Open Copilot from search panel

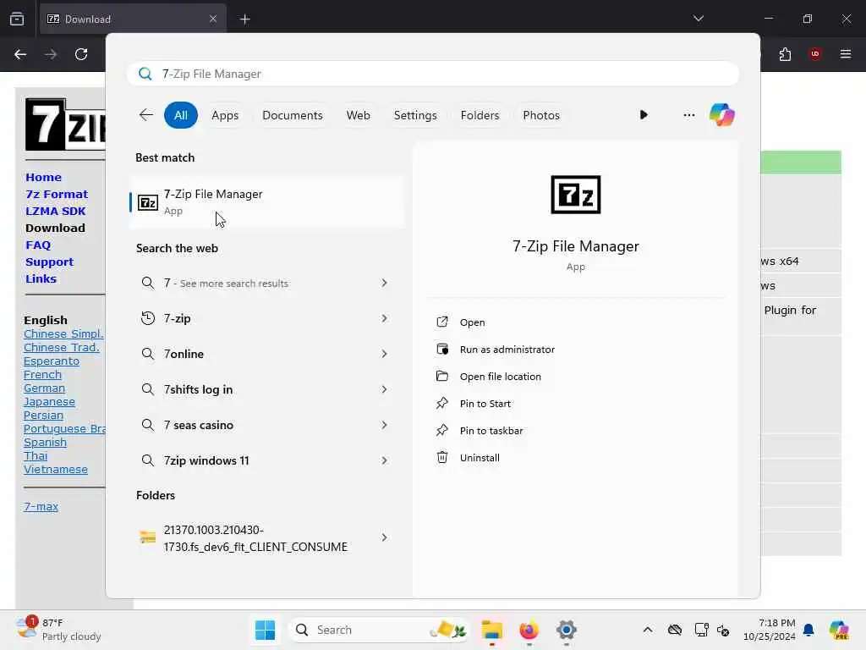[722, 115]
